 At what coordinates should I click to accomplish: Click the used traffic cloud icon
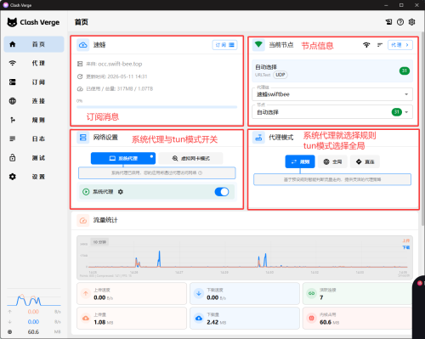click(80, 89)
